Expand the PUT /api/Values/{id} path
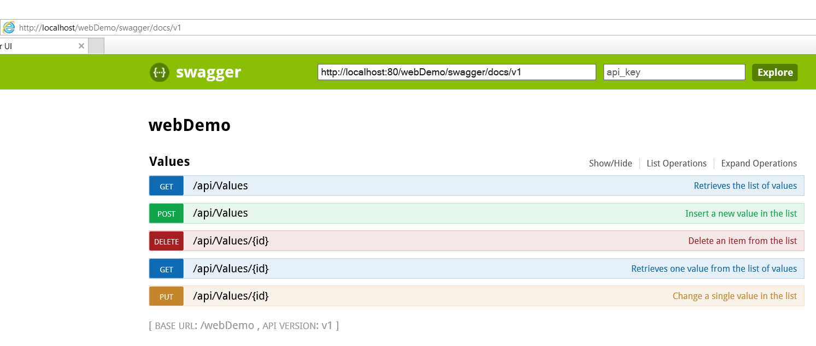The image size is (816, 346). [231, 296]
